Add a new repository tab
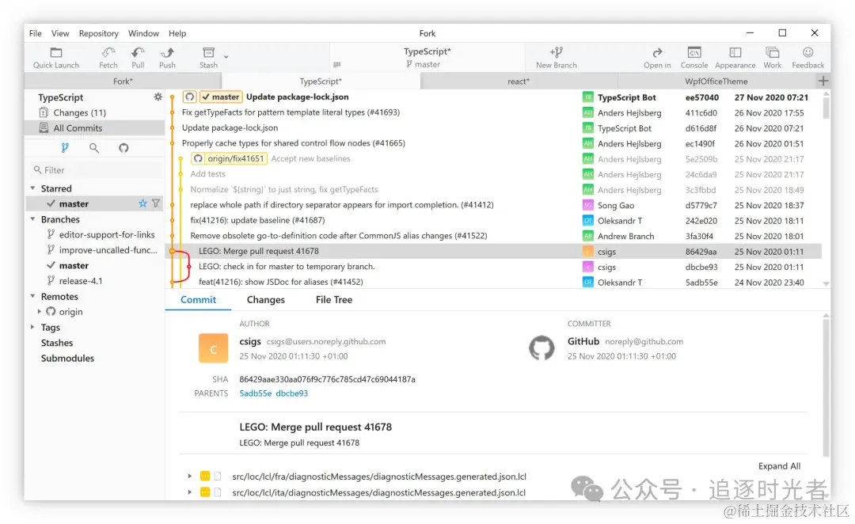The width and height of the screenshot is (855, 524). tap(823, 81)
